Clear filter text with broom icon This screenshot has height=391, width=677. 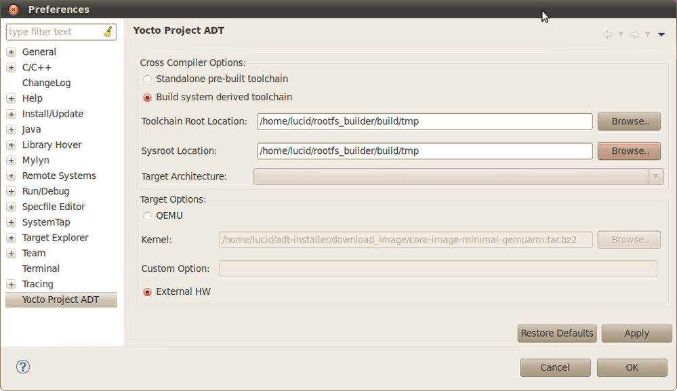pyautogui.click(x=108, y=31)
